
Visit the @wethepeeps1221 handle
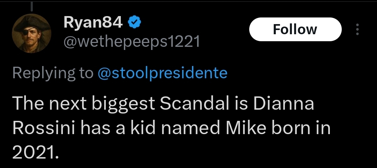tap(132, 42)
